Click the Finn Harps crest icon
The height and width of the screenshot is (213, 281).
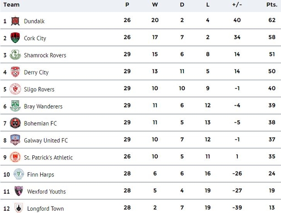pyautogui.click(x=19, y=174)
